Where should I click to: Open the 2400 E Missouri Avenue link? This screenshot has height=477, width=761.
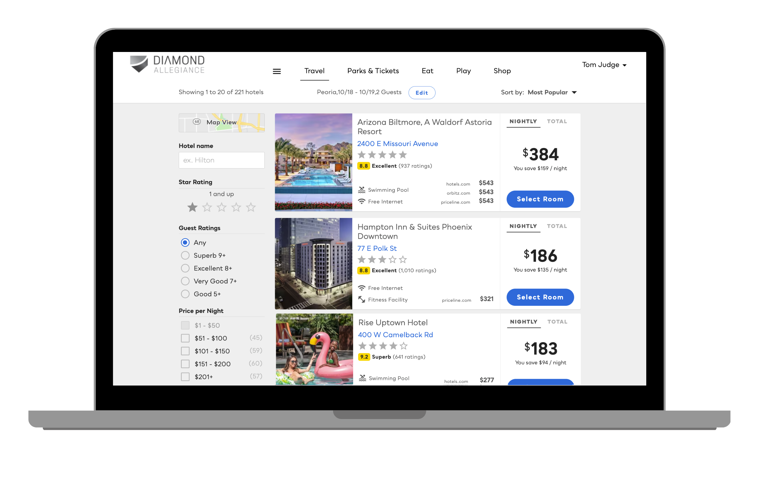coord(397,144)
